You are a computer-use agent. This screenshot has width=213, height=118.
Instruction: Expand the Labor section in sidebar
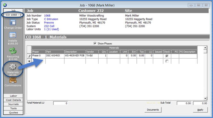tap(13, 96)
